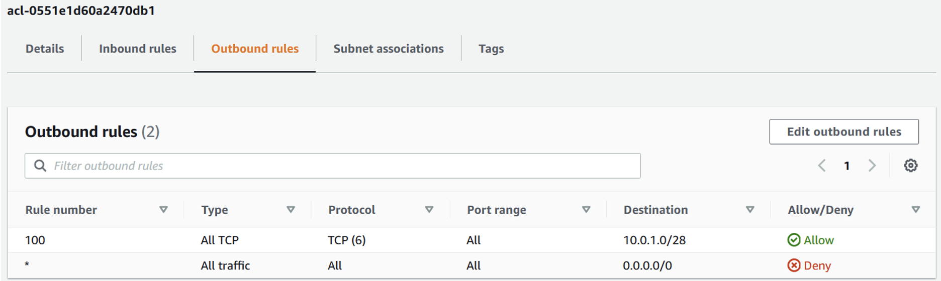This screenshot has width=941, height=281.
Task: Switch to the Tags tab
Action: tap(491, 49)
